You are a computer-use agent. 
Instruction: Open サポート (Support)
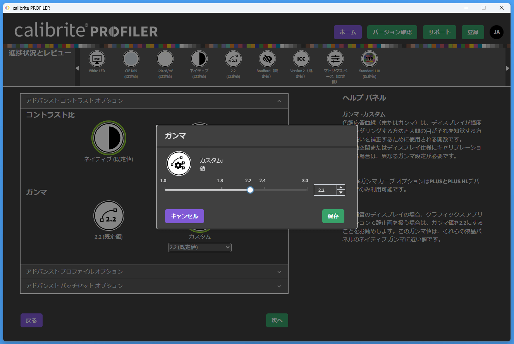click(x=440, y=32)
